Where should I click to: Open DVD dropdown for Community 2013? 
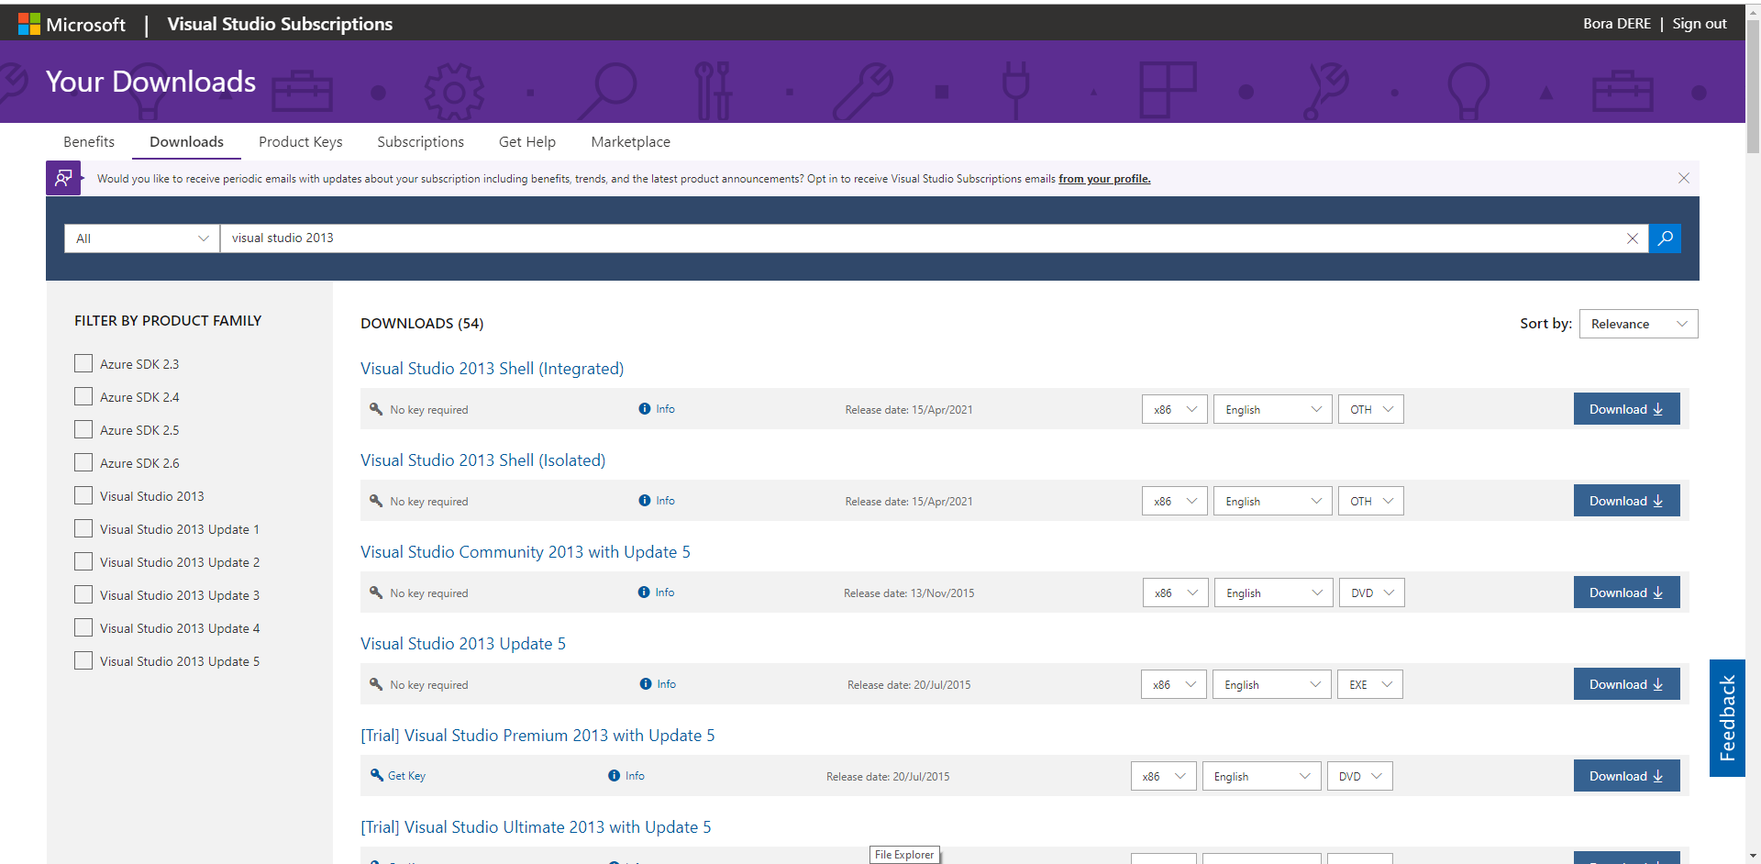(1372, 593)
